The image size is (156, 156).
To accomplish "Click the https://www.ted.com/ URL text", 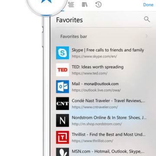I will pos(90,73).
